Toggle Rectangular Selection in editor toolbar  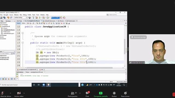(x=46, y=23)
